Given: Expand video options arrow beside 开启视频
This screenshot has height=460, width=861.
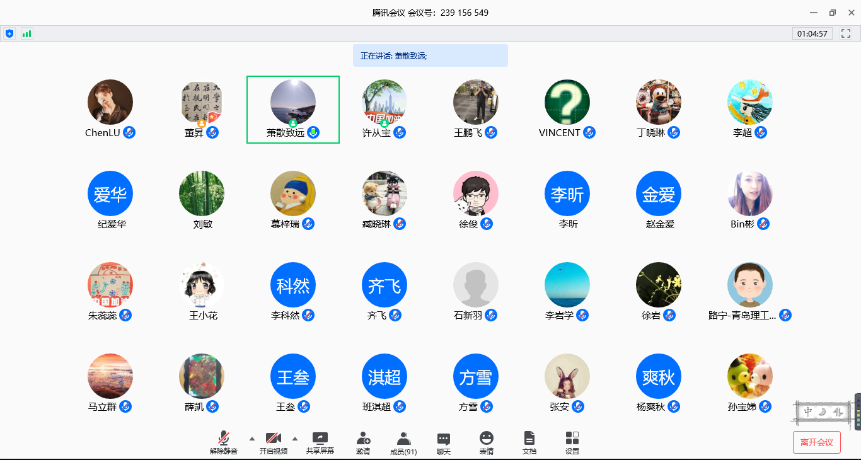Looking at the screenshot, I should [x=294, y=438].
